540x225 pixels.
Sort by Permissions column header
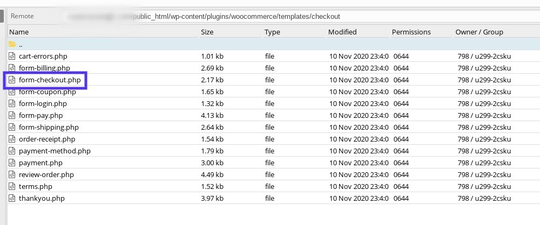point(411,32)
